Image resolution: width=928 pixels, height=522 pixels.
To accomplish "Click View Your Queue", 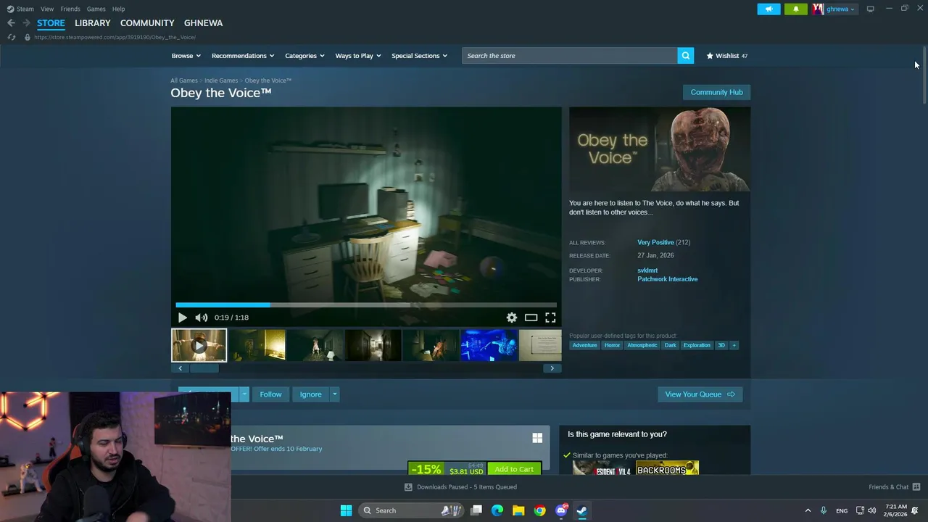I will 700,394.
